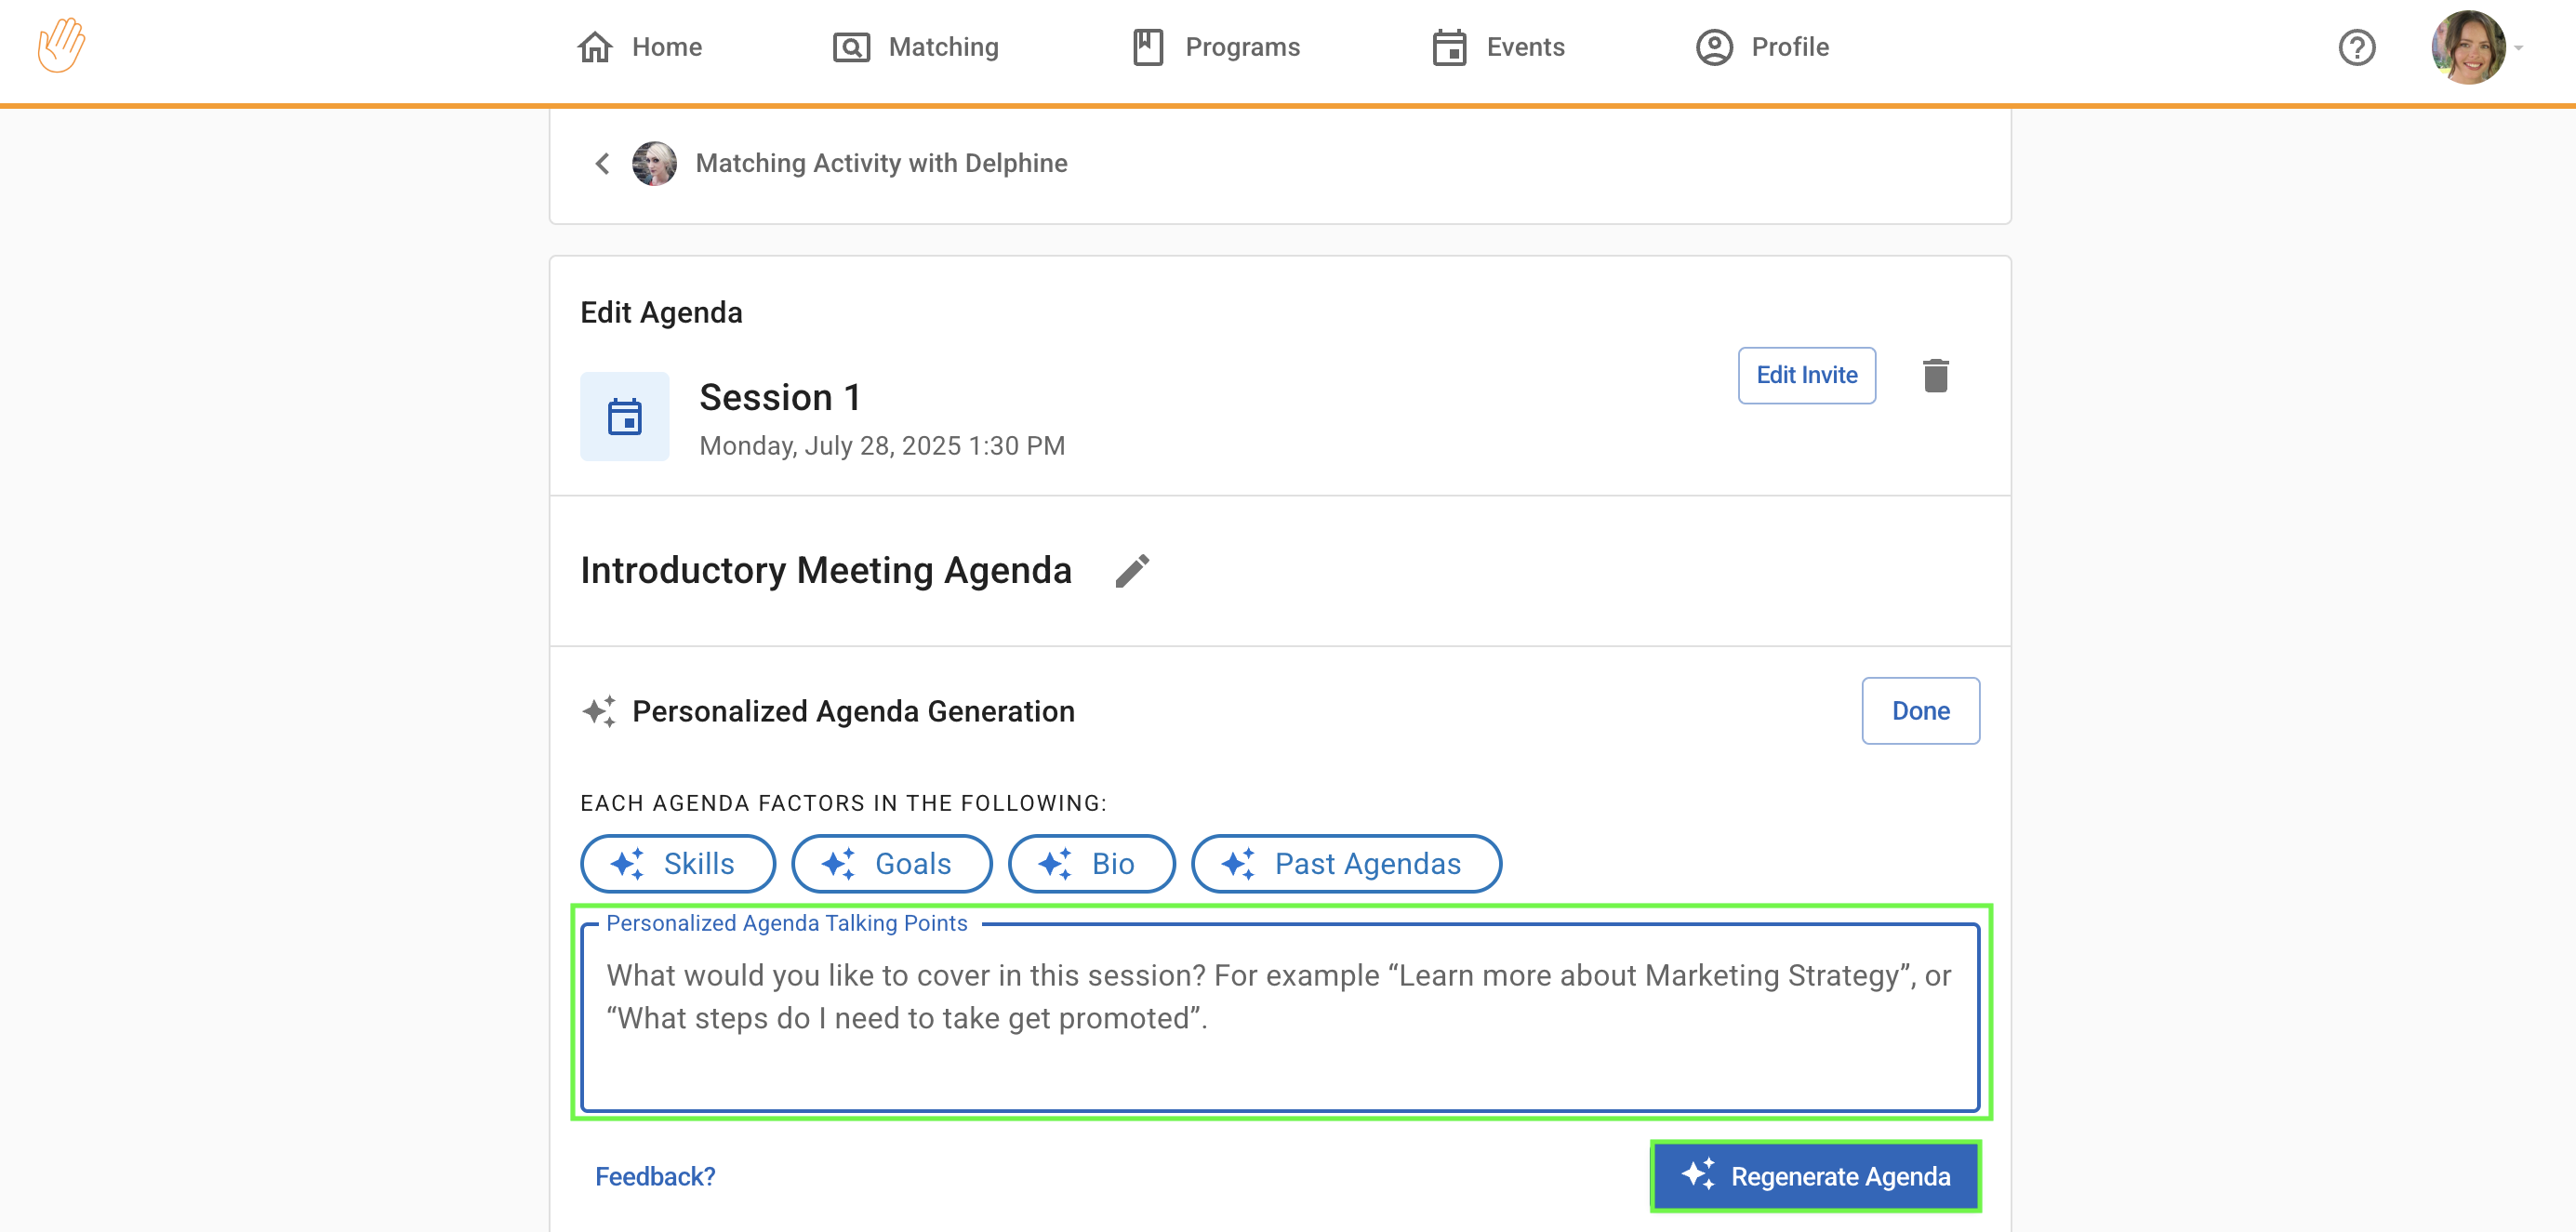Expand the user account dropdown arrow
Viewport: 2576px width, 1232px height.
(x=2519, y=47)
